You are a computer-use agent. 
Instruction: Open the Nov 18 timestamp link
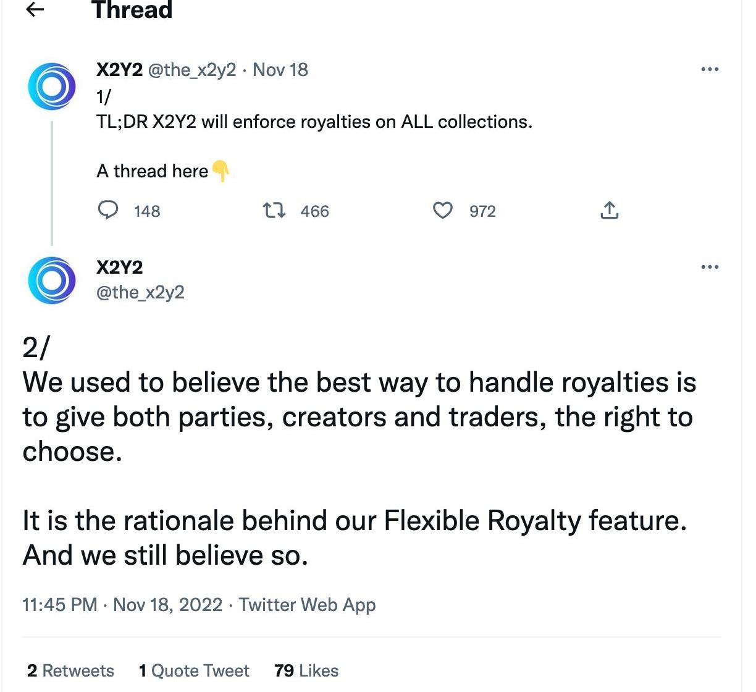pyautogui.click(x=280, y=70)
